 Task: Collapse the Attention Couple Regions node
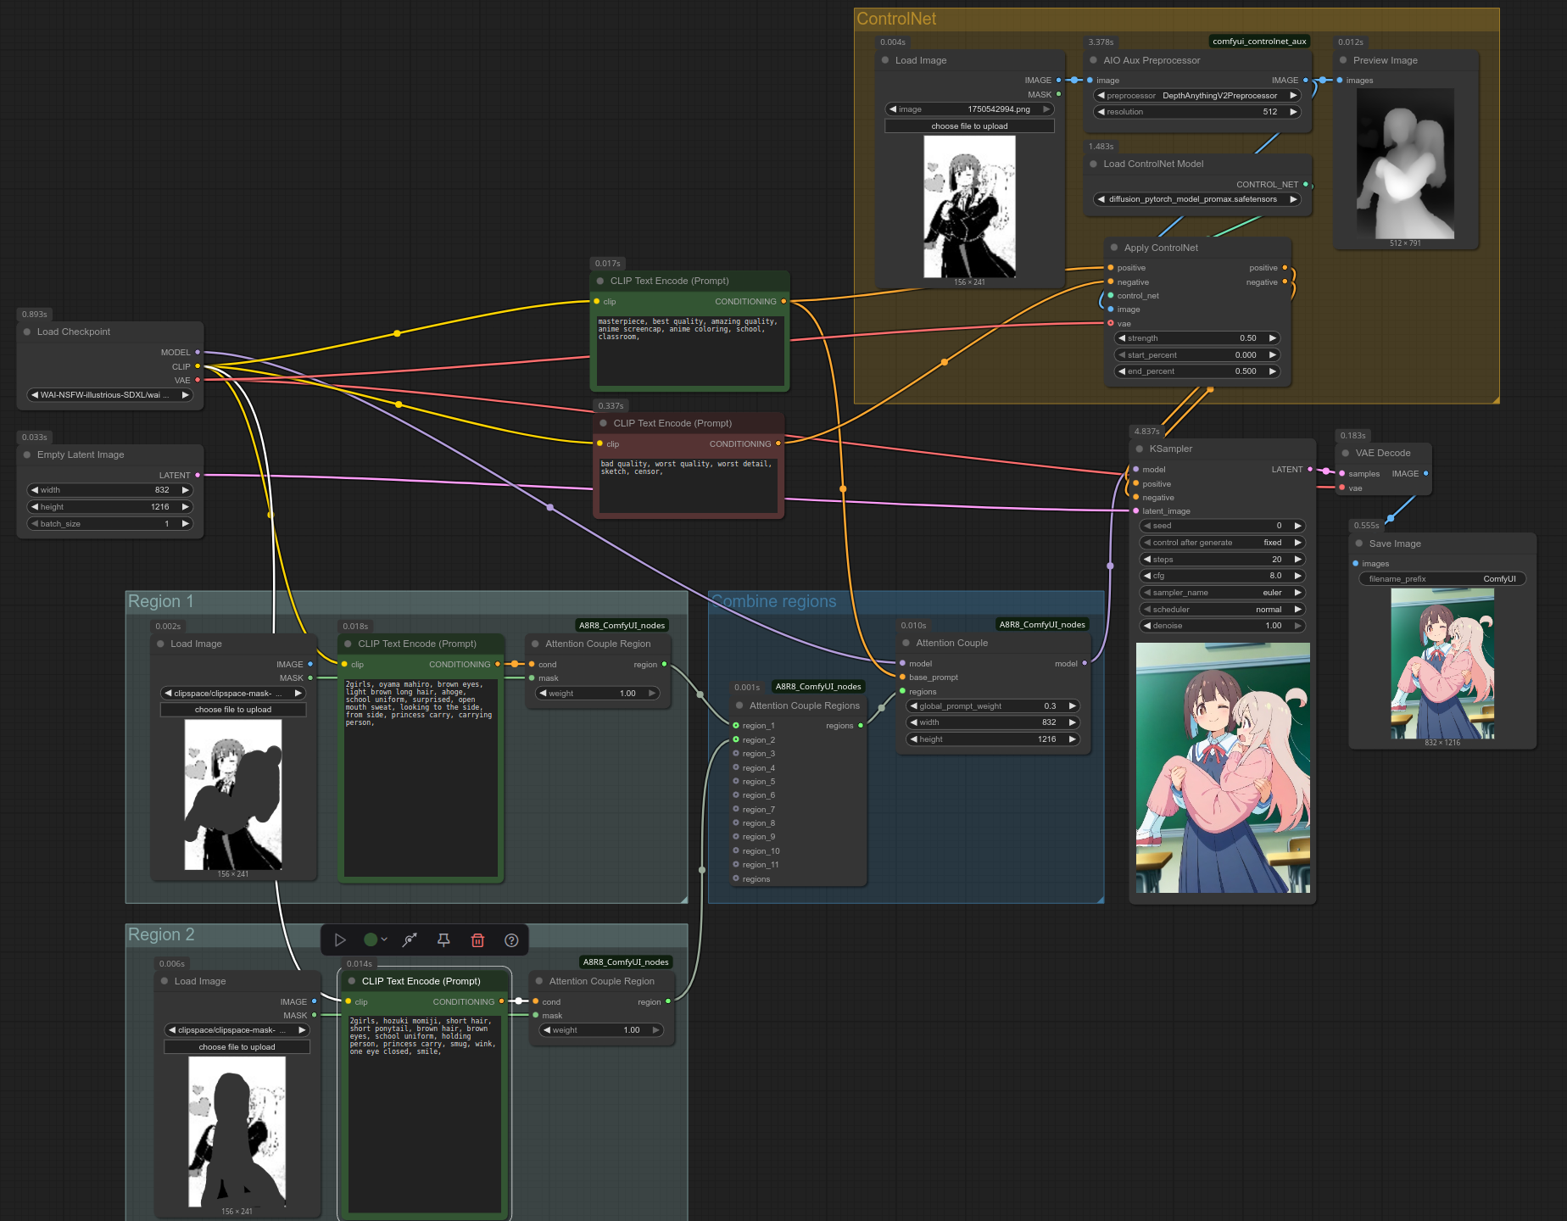(x=739, y=706)
